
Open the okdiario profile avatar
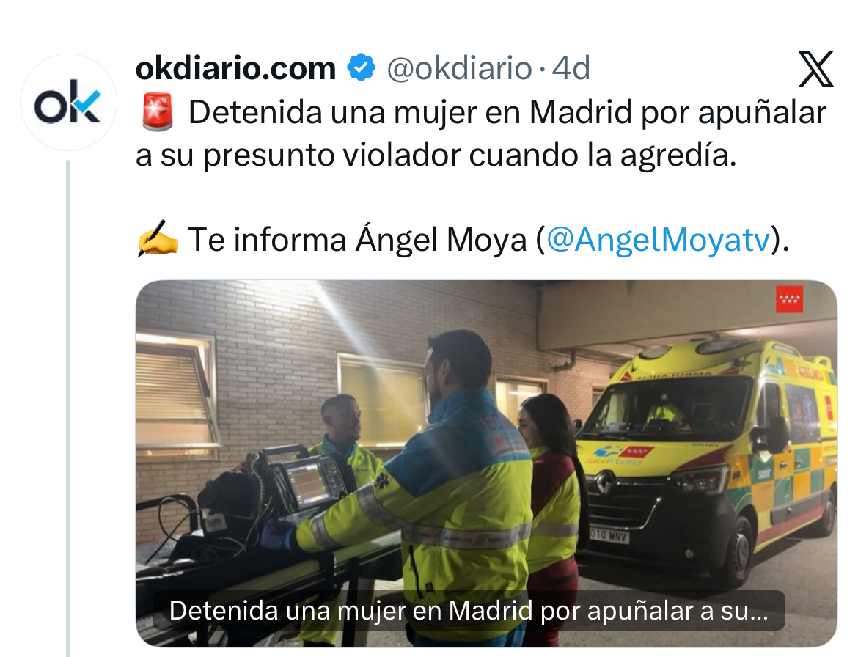coord(68,103)
